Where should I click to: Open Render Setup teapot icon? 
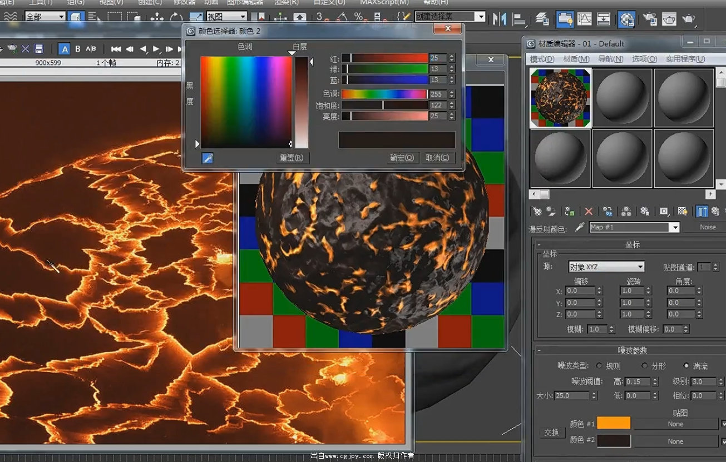pos(650,19)
